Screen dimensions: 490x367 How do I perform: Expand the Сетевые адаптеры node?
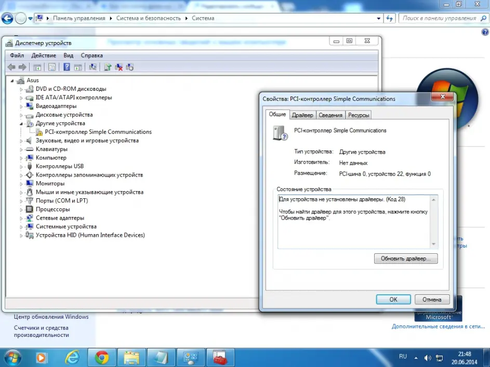coord(21,218)
